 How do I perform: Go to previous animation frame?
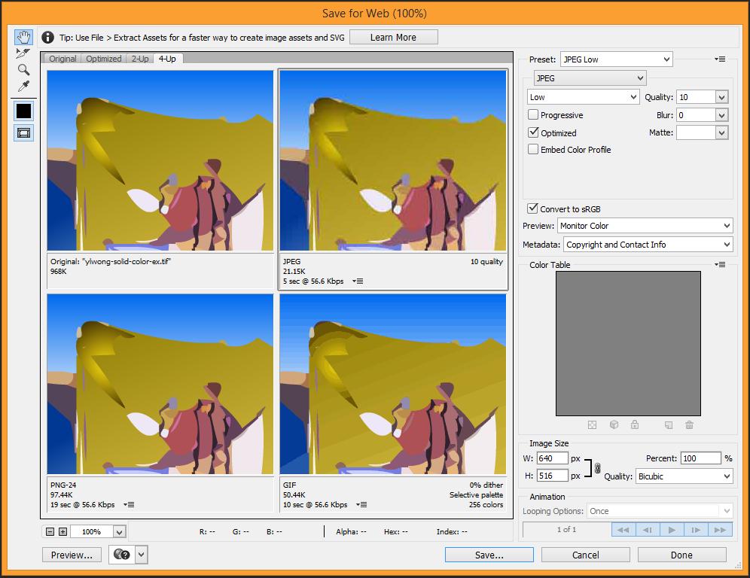[x=648, y=530]
